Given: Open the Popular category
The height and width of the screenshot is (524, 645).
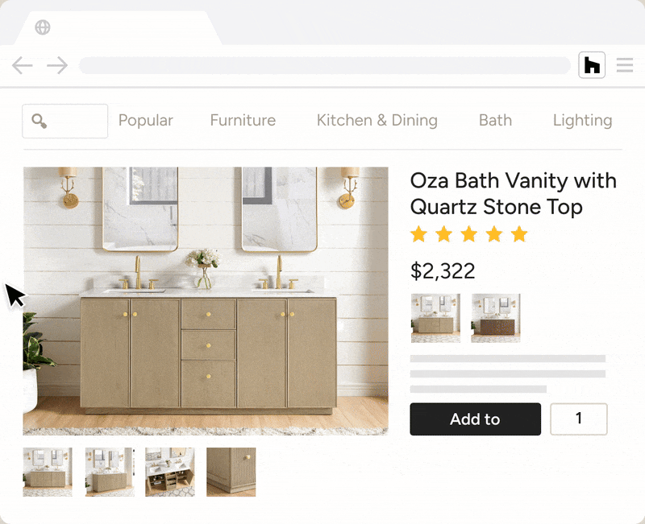Looking at the screenshot, I should click(x=146, y=120).
